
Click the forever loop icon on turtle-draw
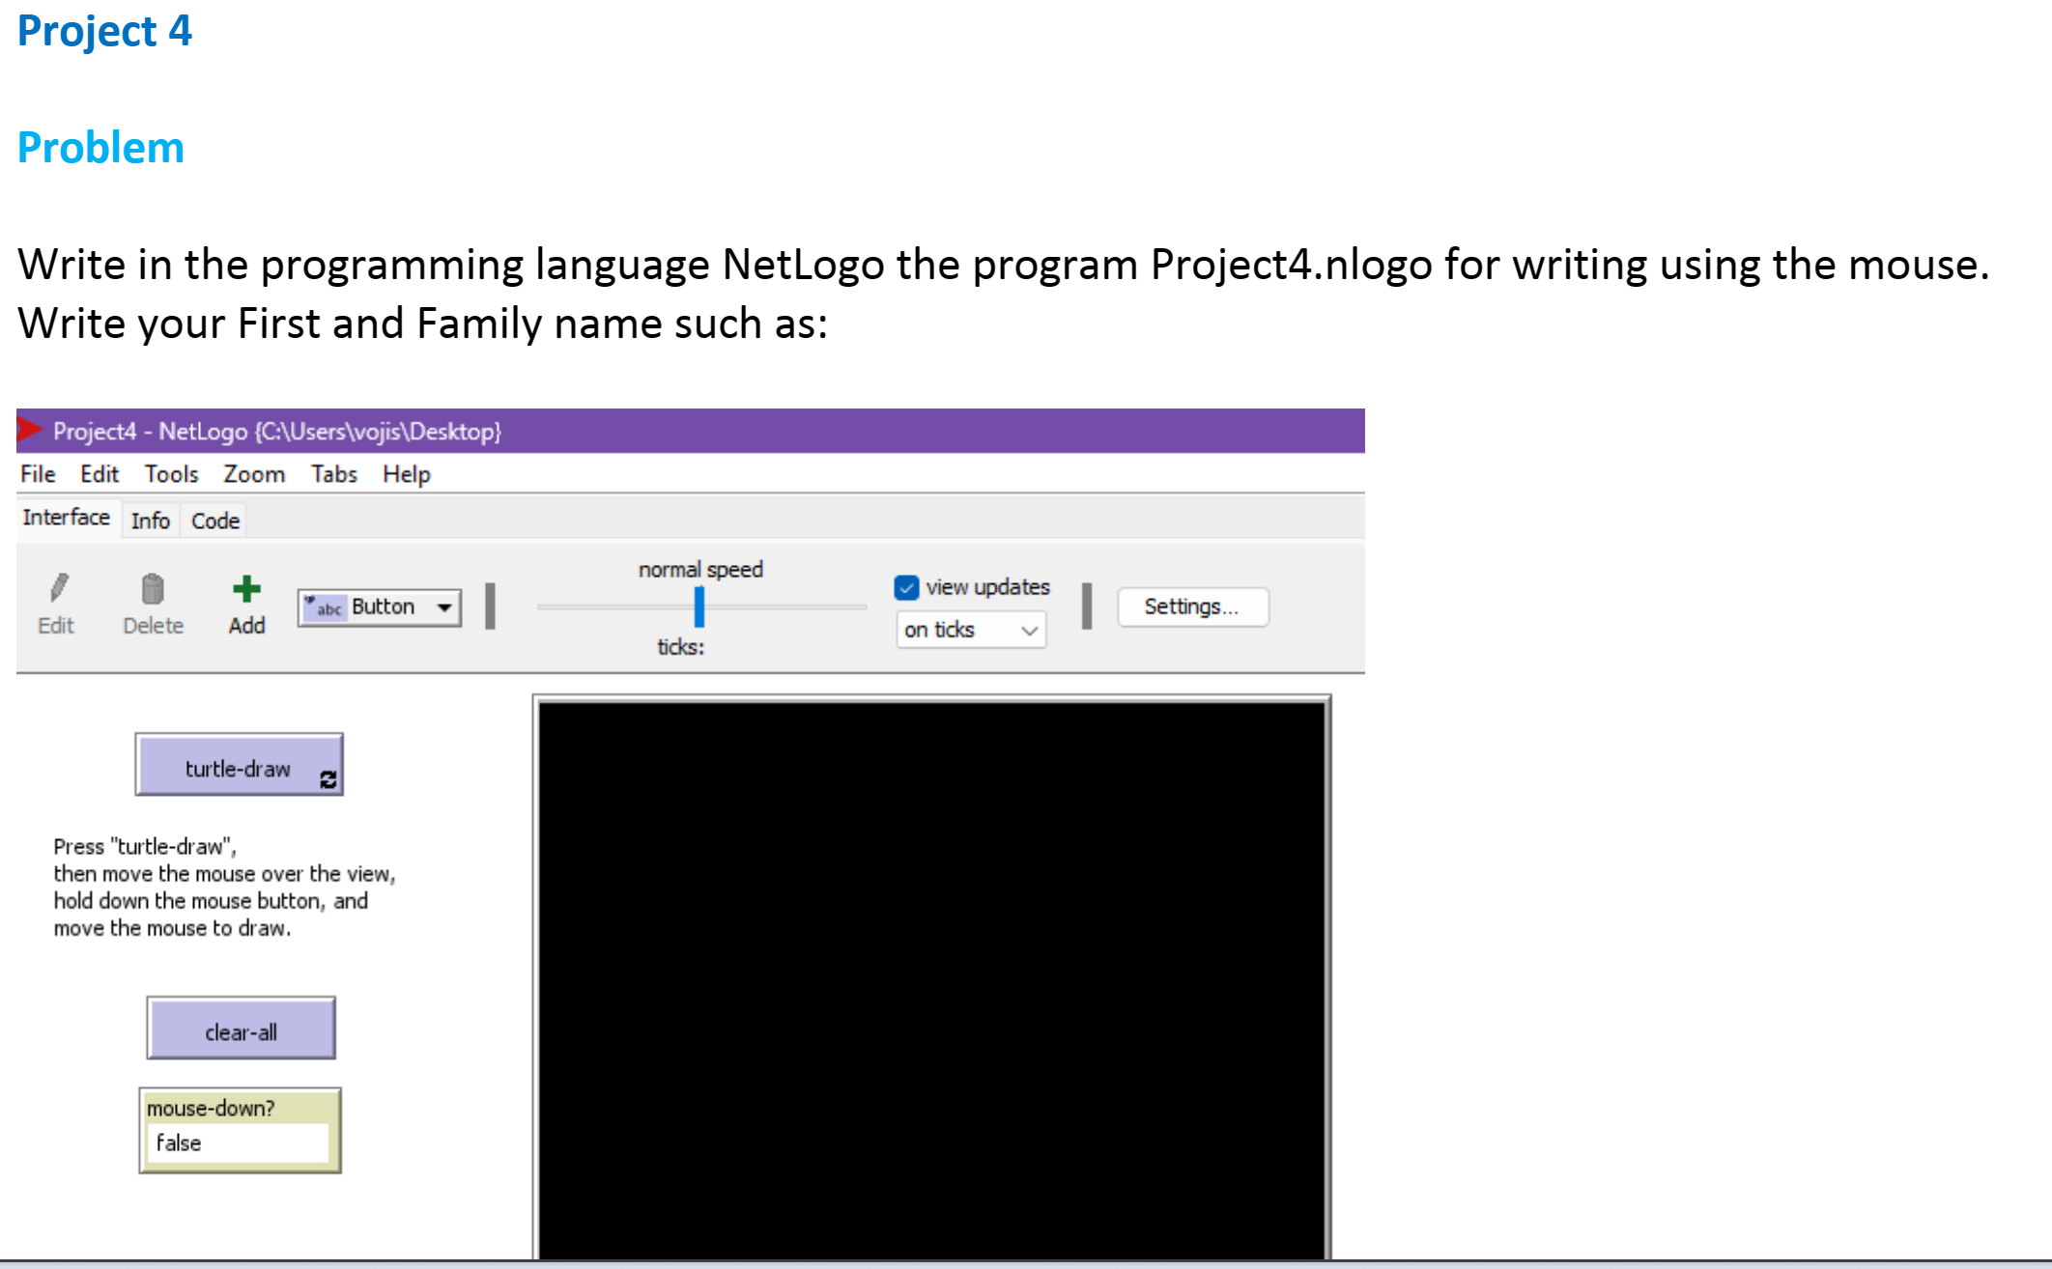(328, 779)
